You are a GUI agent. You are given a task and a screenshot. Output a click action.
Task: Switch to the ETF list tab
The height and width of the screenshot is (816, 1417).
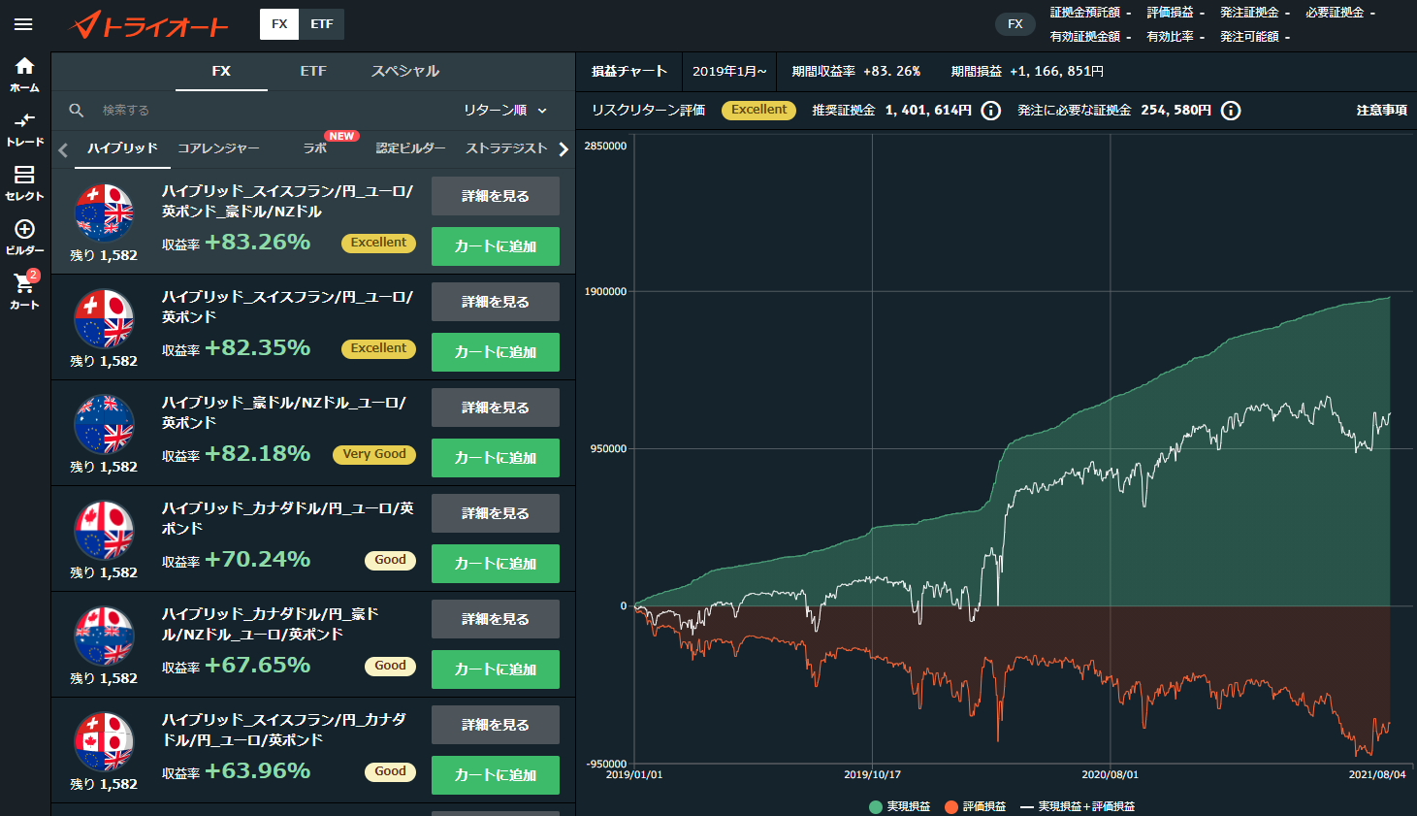point(313,72)
